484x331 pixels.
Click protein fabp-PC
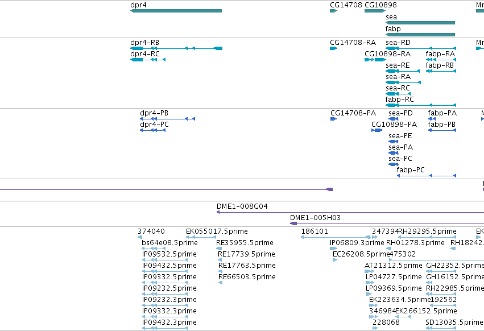pos(427,176)
